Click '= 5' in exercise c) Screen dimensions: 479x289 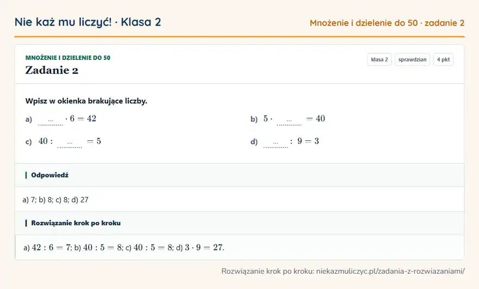click(x=94, y=141)
